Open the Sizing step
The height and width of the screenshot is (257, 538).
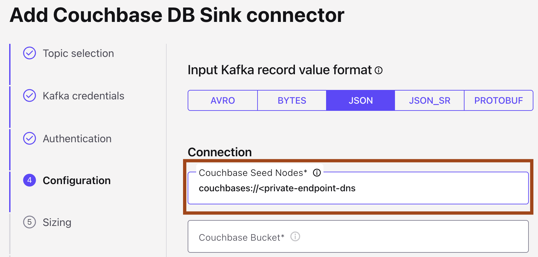pos(57,222)
